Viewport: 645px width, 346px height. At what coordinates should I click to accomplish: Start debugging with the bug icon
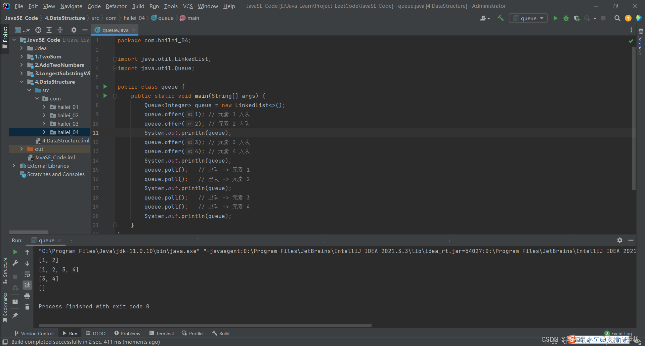[566, 18]
